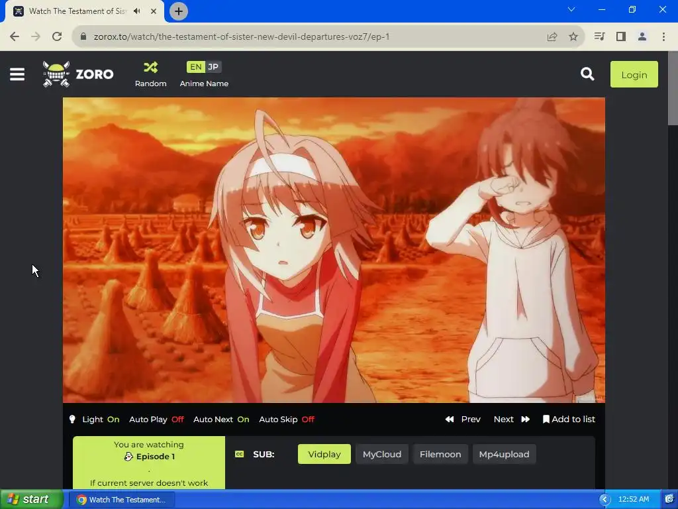Click the share page icon
The image size is (678, 509).
point(552,37)
